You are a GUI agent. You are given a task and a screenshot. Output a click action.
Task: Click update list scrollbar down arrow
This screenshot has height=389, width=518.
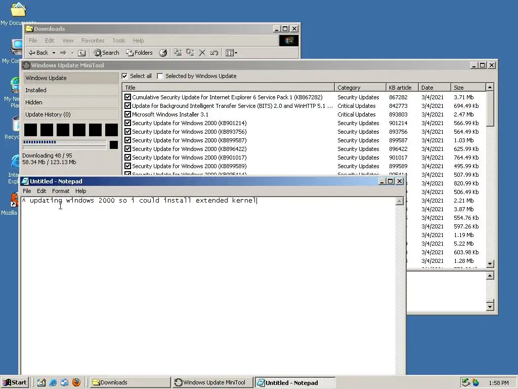[490, 263]
